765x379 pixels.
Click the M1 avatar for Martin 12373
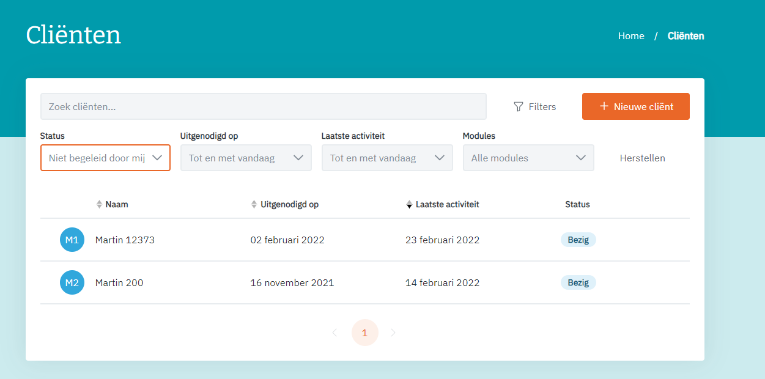(x=72, y=240)
